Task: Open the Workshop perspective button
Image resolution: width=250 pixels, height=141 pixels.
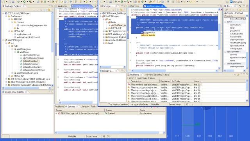Action: click(236, 2)
